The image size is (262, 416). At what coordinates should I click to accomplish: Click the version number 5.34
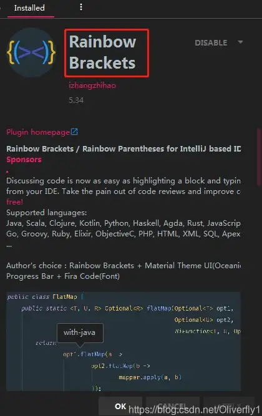coord(76,100)
